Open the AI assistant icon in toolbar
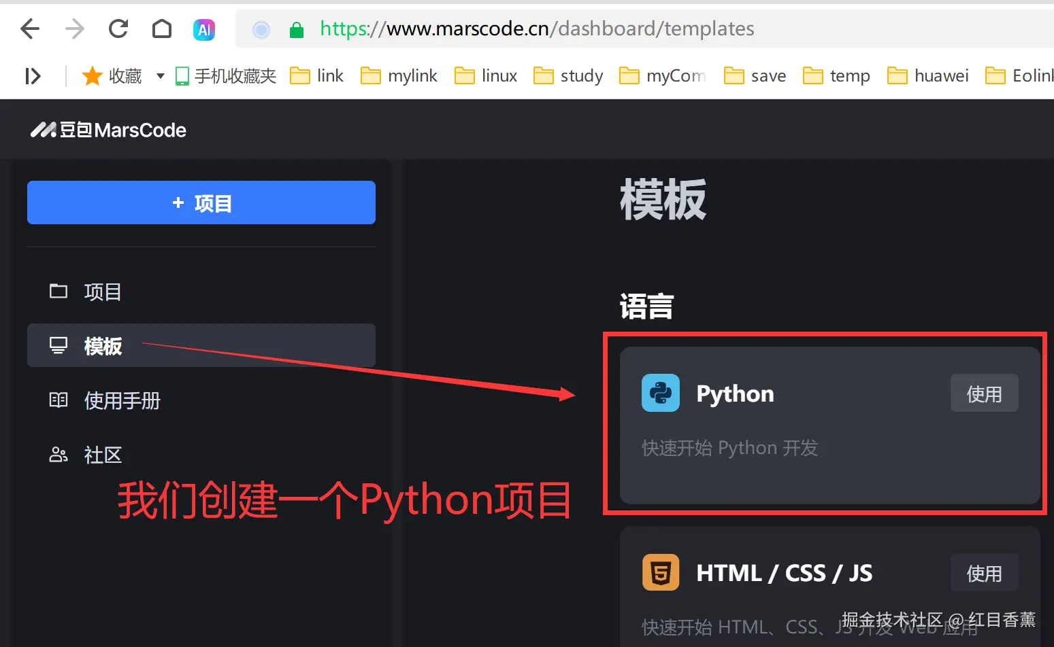This screenshot has height=647, width=1054. [x=204, y=29]
